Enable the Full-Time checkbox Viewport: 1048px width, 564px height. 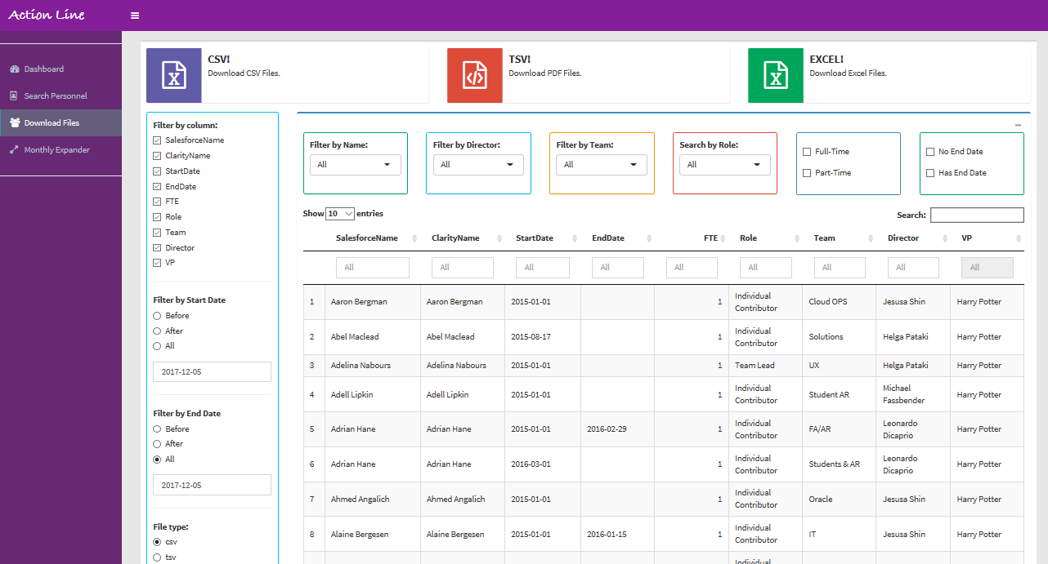[x=807, y=152]
